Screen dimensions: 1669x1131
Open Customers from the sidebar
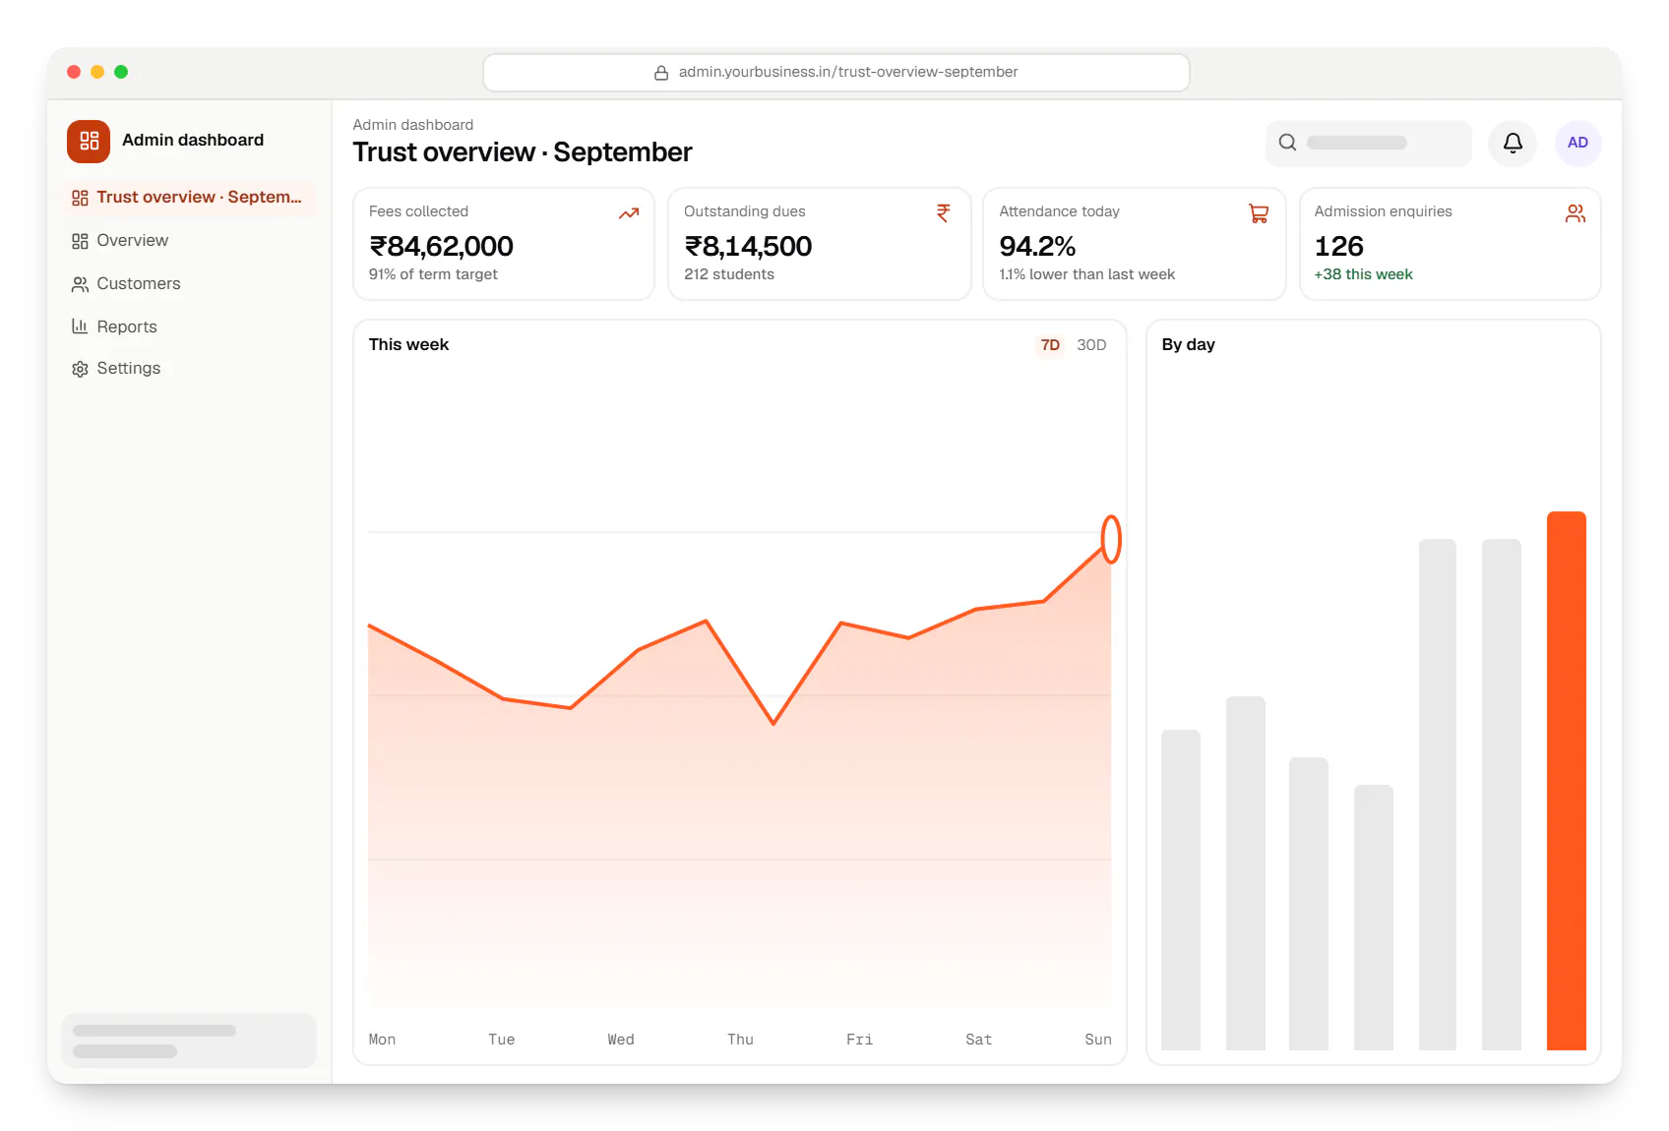point(189,284)
